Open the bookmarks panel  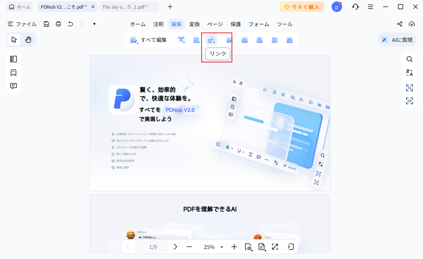pos(13,72)
